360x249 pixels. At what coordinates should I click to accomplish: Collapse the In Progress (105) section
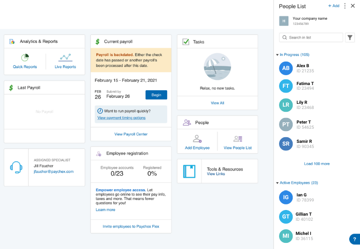tap(278, 55)
